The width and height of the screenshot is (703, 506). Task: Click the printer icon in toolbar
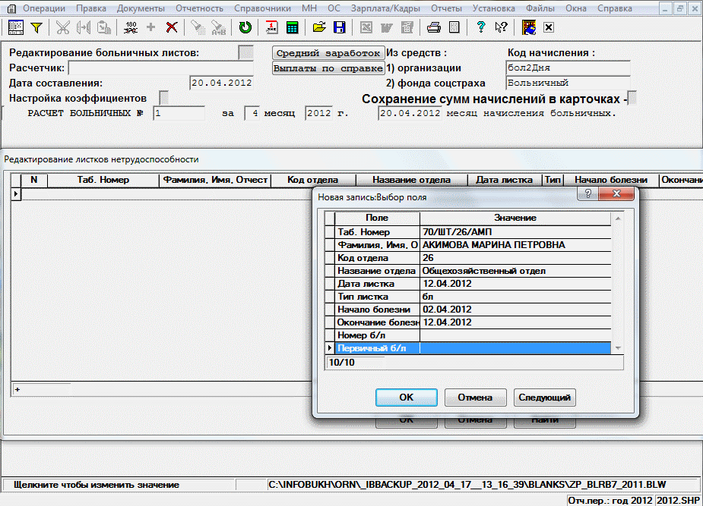tap(433, 27)
